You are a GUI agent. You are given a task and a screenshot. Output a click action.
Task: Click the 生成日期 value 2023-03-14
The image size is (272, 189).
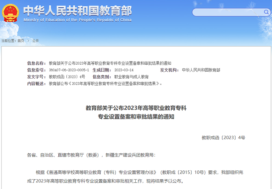(124, 70)
